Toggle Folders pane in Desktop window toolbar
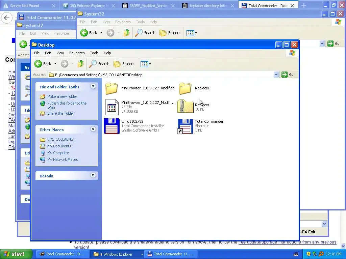Screen dimensions: 346x259 124,64
